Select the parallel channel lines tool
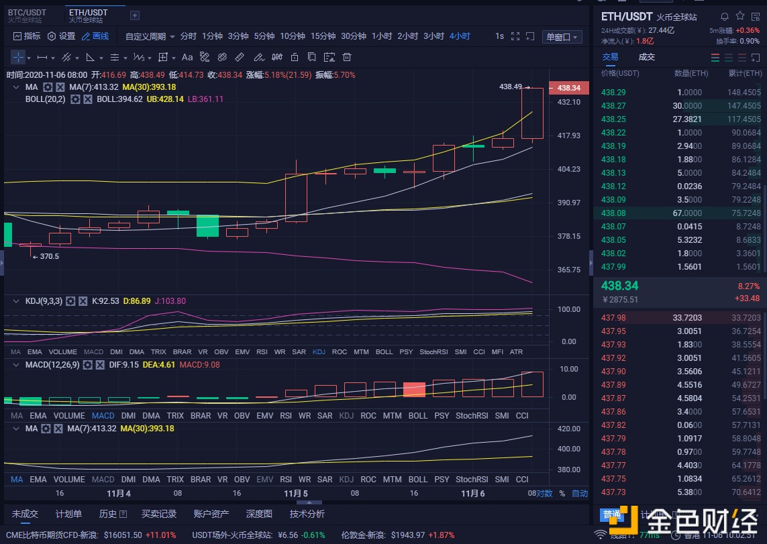The height and width of the screenshot is (544, 767). click(66, 57)
